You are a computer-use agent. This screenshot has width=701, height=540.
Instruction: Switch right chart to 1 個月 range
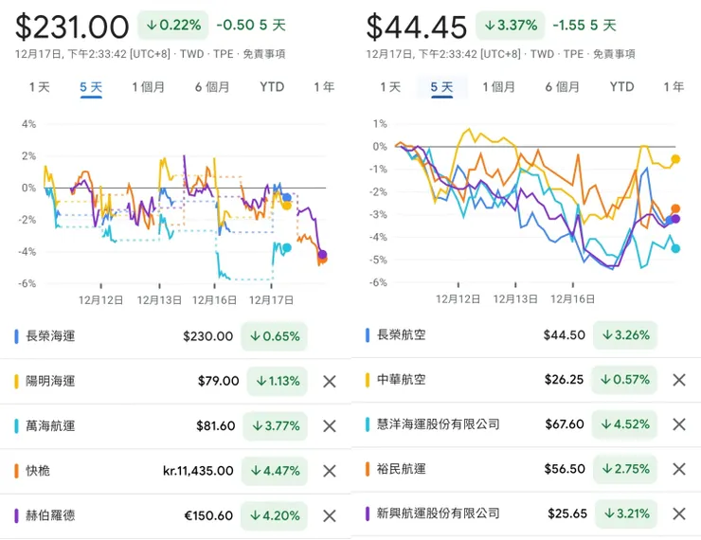(x=498, y=87)
